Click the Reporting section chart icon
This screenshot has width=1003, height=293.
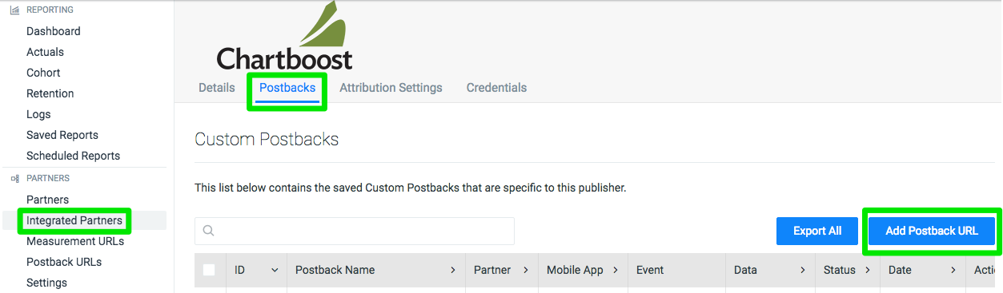tap(14, 10)
